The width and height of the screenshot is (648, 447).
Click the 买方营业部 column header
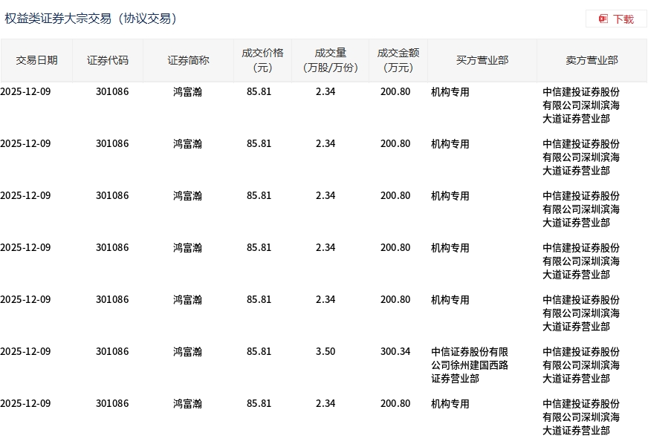point(482,60)
